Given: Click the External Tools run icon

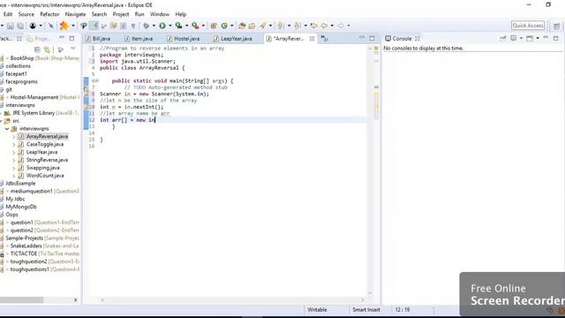Looking at the screenshot, I should pos(195,26).
